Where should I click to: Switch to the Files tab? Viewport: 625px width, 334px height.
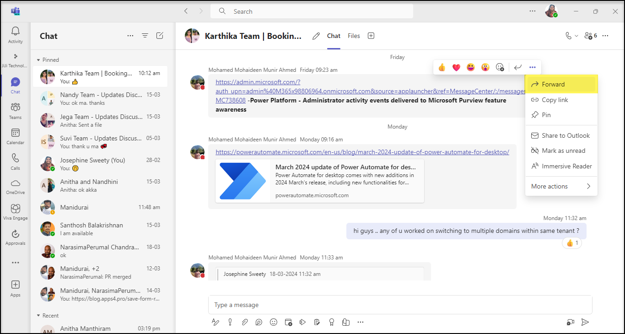coord(354,36)
